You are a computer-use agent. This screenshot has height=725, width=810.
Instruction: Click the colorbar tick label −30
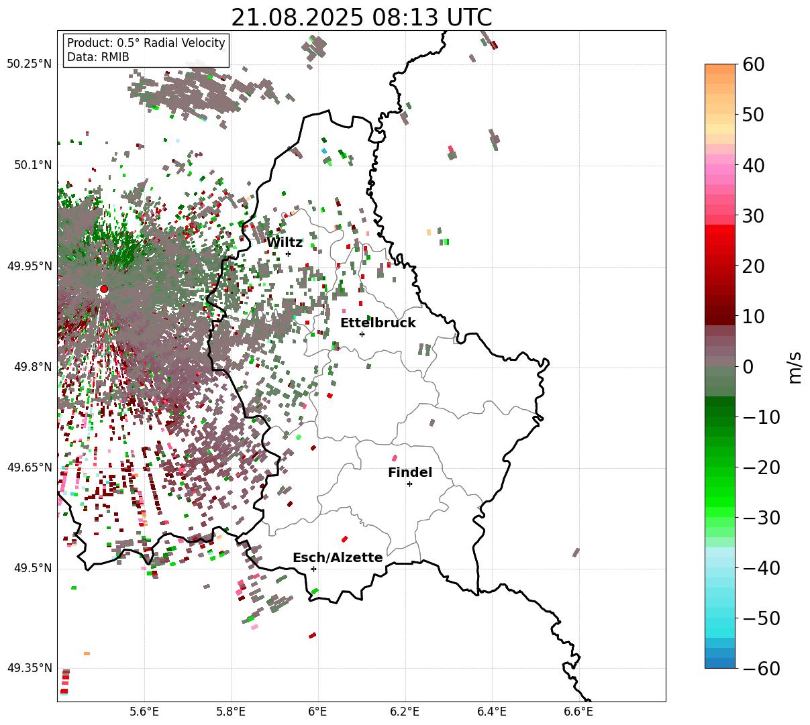761,518
